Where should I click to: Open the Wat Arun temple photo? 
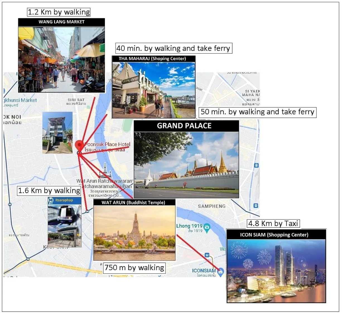coord(134,233)
